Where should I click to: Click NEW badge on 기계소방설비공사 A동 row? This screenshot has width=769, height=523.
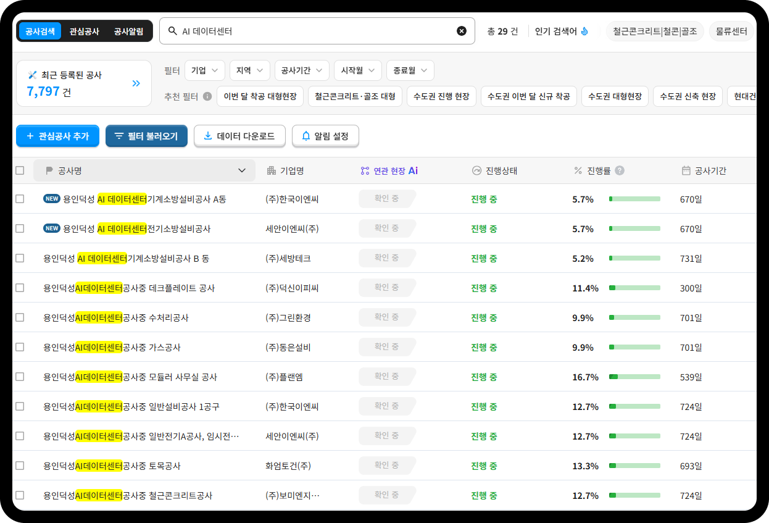(x=52, y=199)
